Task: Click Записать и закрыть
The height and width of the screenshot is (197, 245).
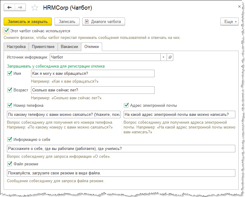Action: (28, 22)
